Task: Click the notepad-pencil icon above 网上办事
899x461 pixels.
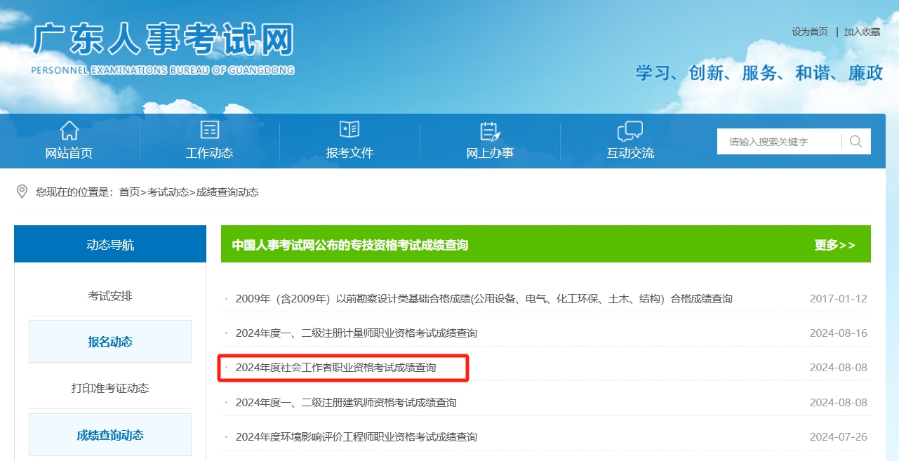Action: point(490,131)
